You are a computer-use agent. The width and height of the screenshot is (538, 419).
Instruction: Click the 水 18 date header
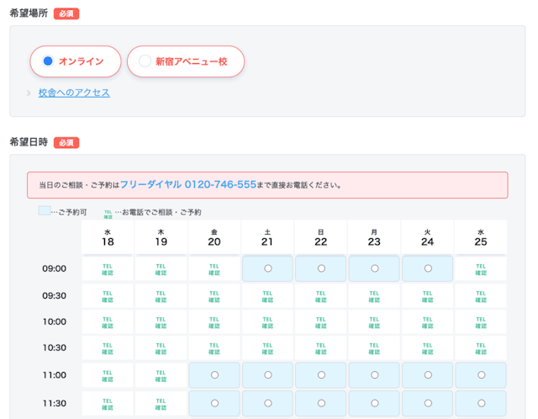pos(108,237)
